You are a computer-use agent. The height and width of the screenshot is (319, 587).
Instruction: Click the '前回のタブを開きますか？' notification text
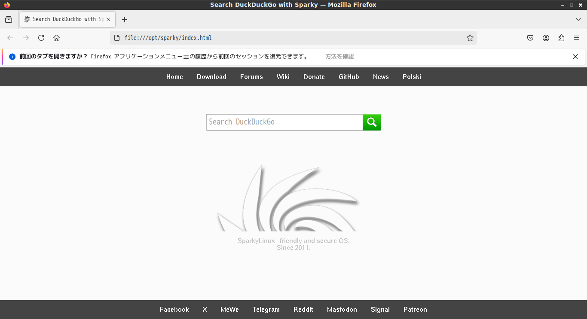[53, 57]
